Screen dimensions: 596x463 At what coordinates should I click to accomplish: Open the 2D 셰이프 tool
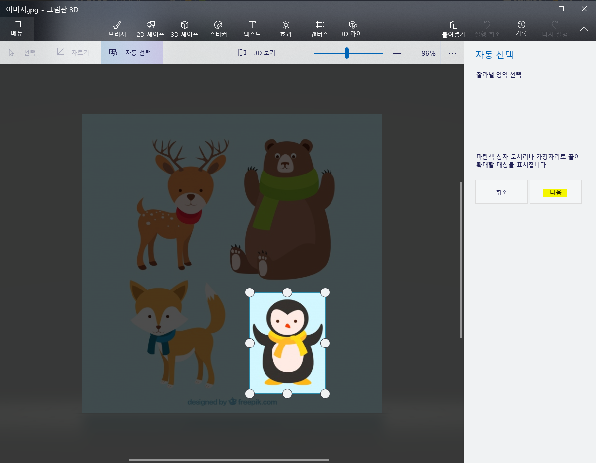151,29
